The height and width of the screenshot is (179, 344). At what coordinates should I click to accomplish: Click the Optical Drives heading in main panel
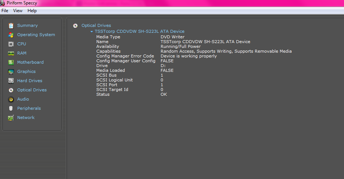coord(96,25)
